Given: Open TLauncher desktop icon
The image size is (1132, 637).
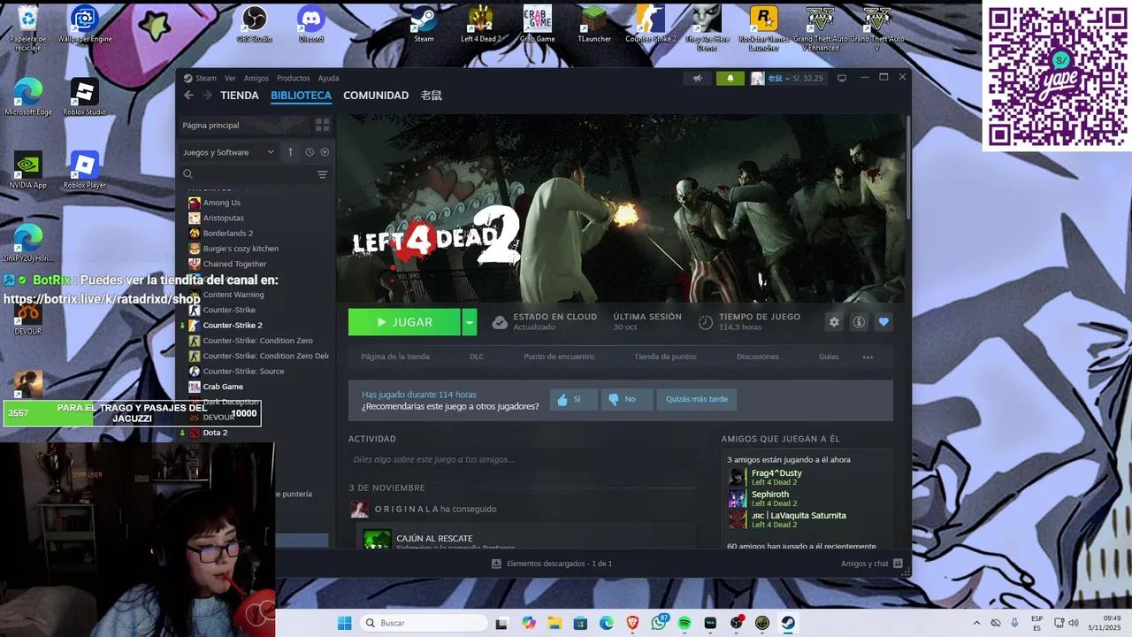Looking at the screenshot, I should (x=594, y=25).
